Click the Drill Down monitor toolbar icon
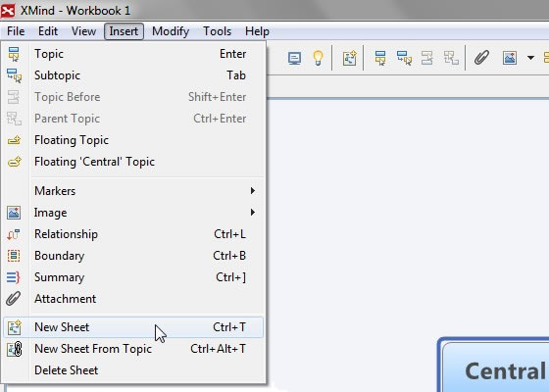The width and height of the screenshot is (549, 392). [294, 58]
